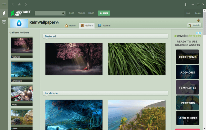Open the vertical three-dot options menu

pyautogui.click(x=186, y=4)
